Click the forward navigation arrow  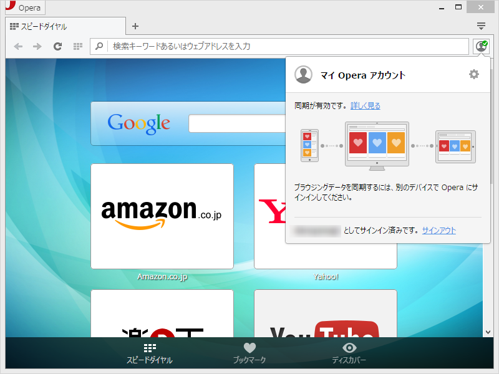point(38,46)
